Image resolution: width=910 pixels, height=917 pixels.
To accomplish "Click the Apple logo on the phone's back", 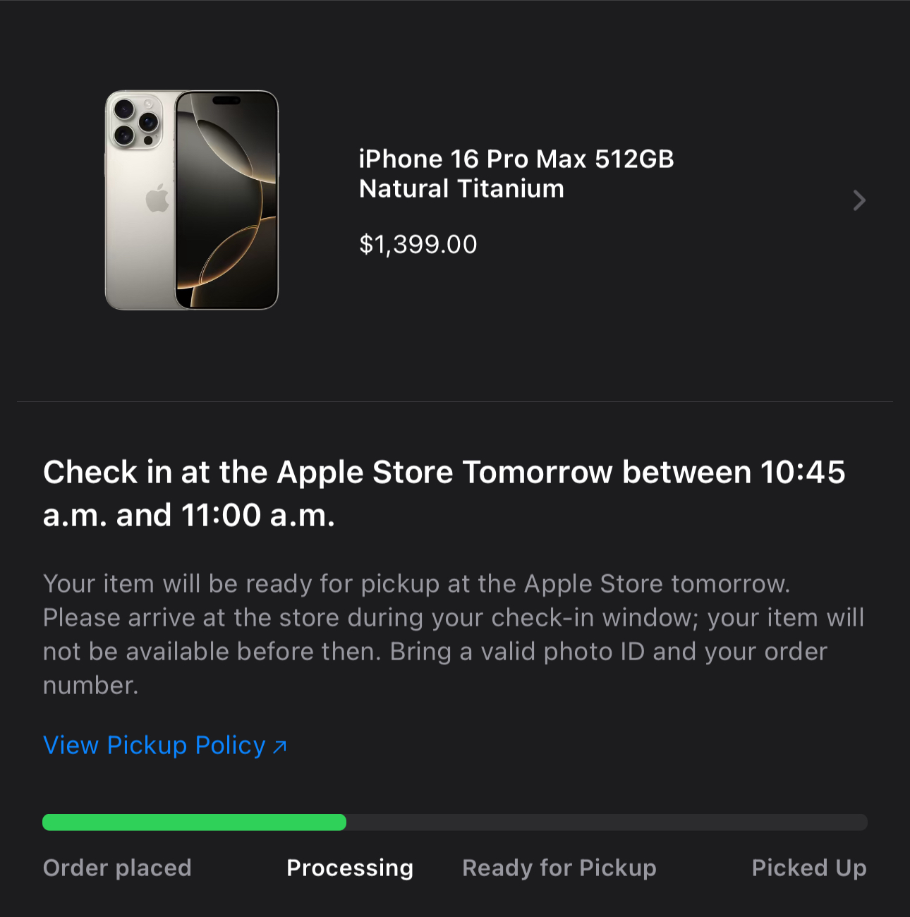I will click(157, 198).
